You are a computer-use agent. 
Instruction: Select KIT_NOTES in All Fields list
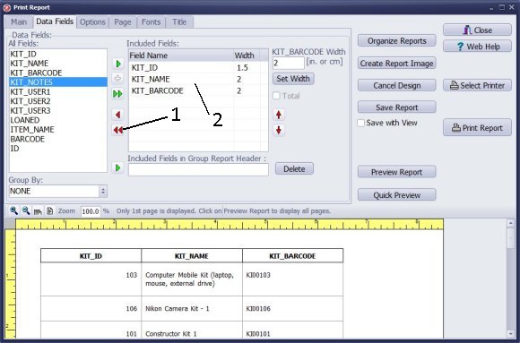[x=58, y=82]
